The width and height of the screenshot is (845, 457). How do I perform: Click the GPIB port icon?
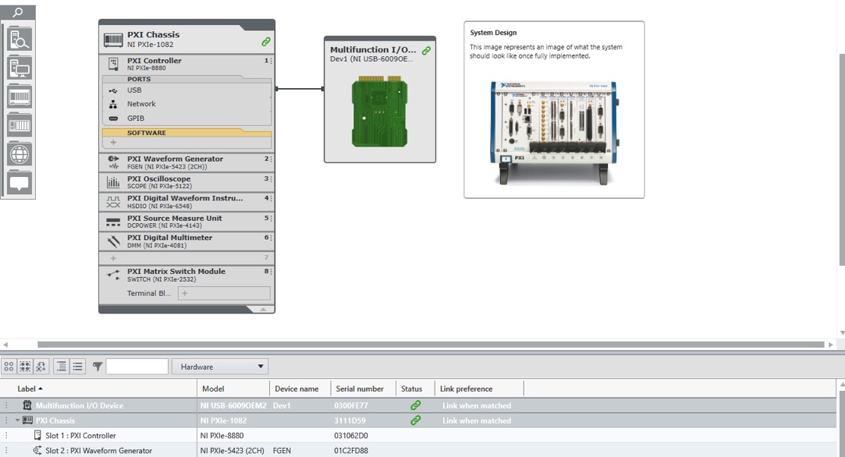[x=113, y=118]
